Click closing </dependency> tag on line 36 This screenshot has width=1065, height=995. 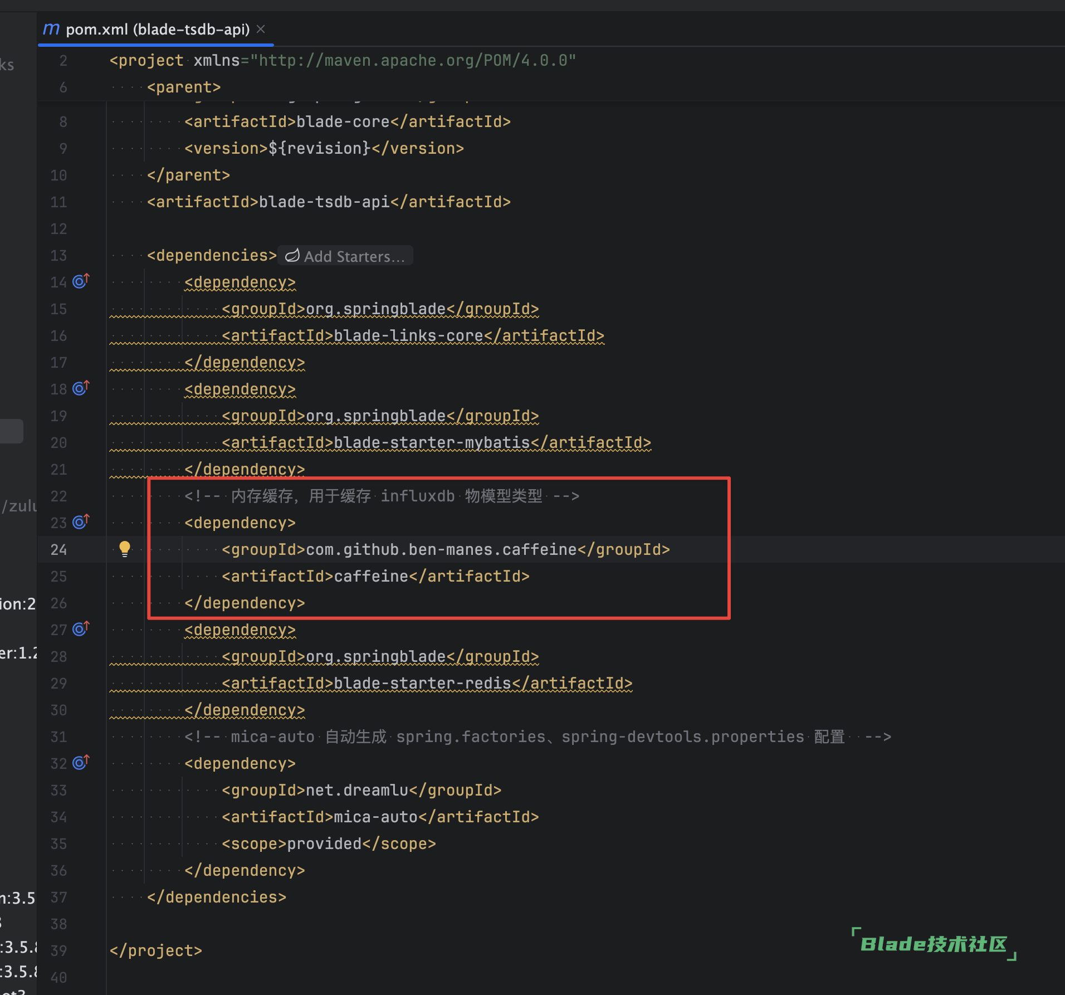[x=245, y=870]
